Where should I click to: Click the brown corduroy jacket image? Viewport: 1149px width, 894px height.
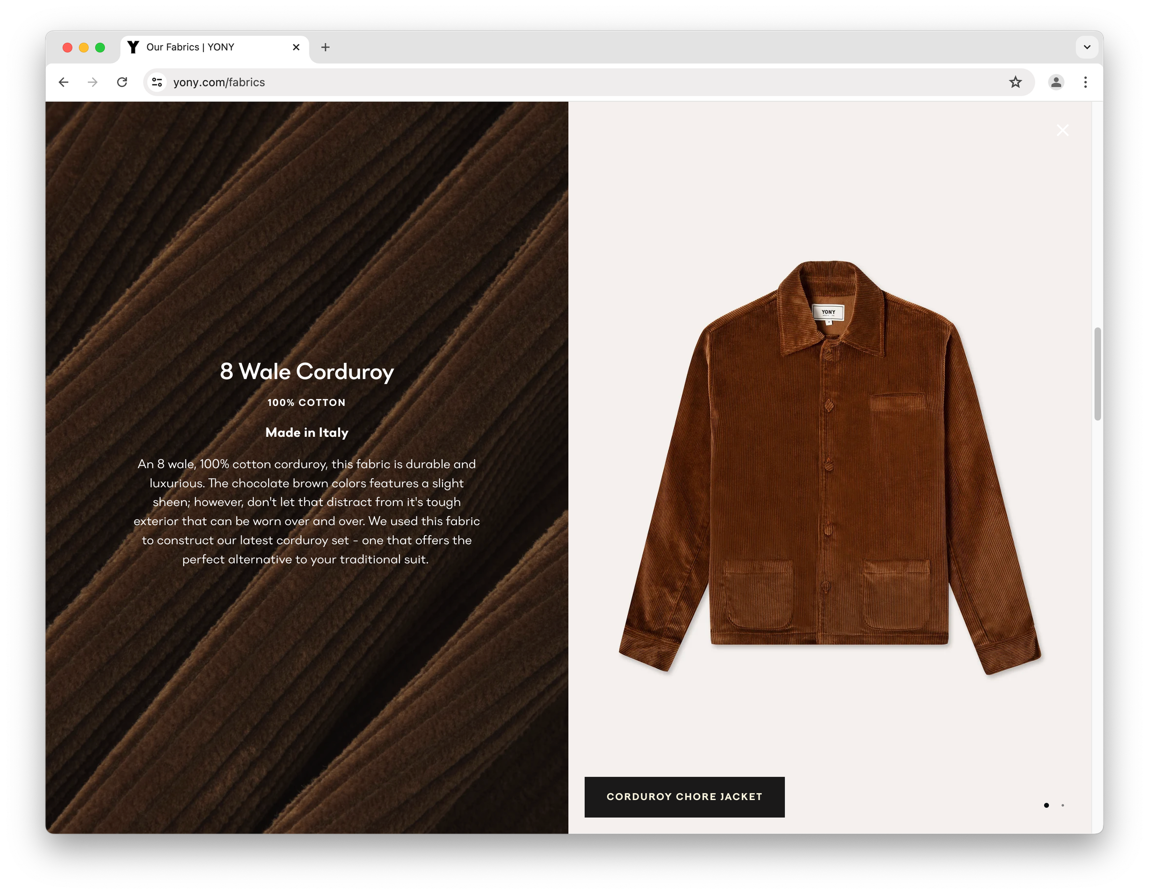point(829,468)
